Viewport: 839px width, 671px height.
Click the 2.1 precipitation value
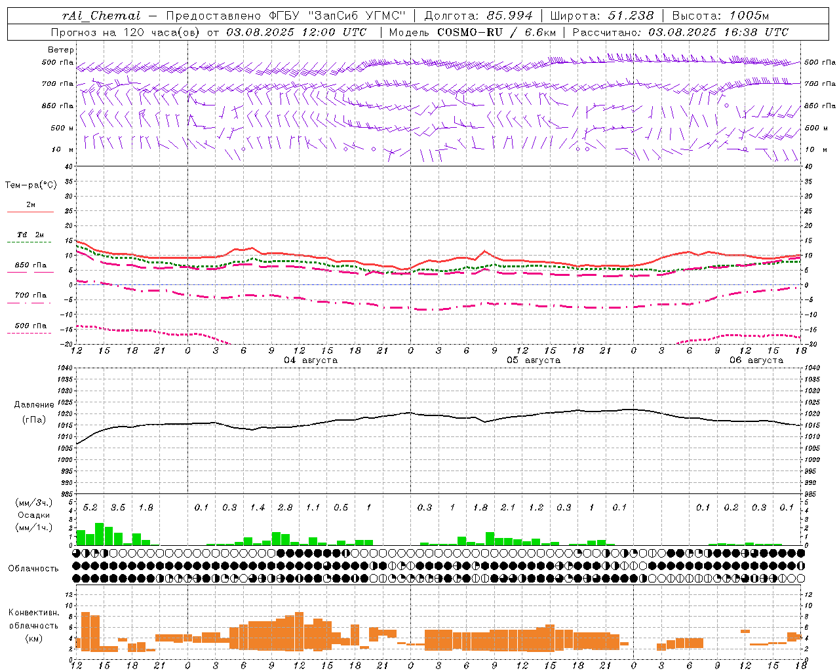click(x=508, y=507)
